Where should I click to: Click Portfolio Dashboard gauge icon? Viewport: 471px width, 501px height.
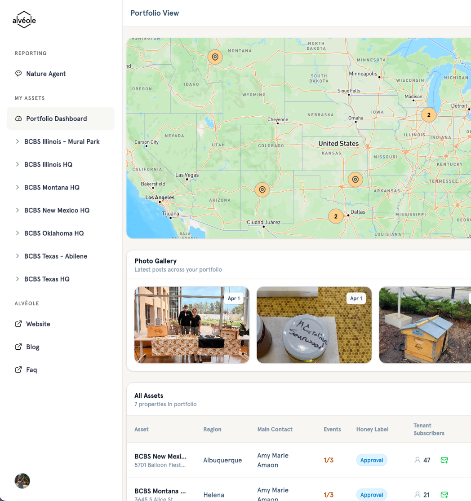pyautogui.click(x=18, y=119)
